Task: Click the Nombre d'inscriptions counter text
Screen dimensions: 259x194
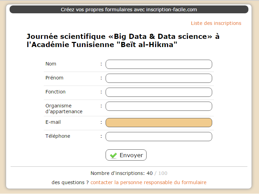Action: point(129,173)
